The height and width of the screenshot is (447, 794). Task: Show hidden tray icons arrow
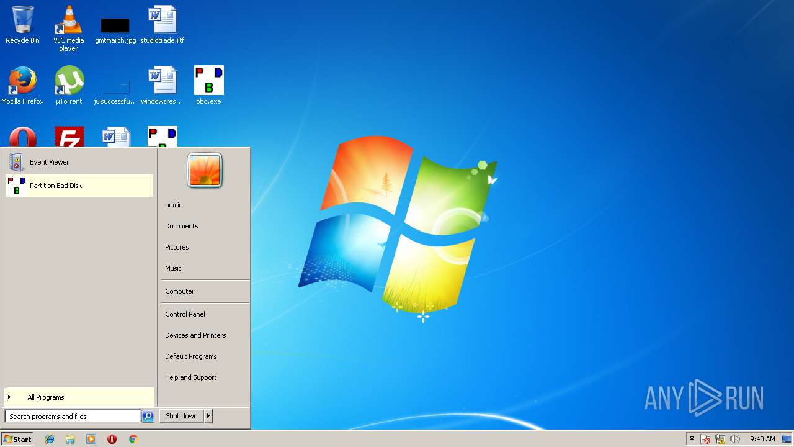[x=692, y=439]
